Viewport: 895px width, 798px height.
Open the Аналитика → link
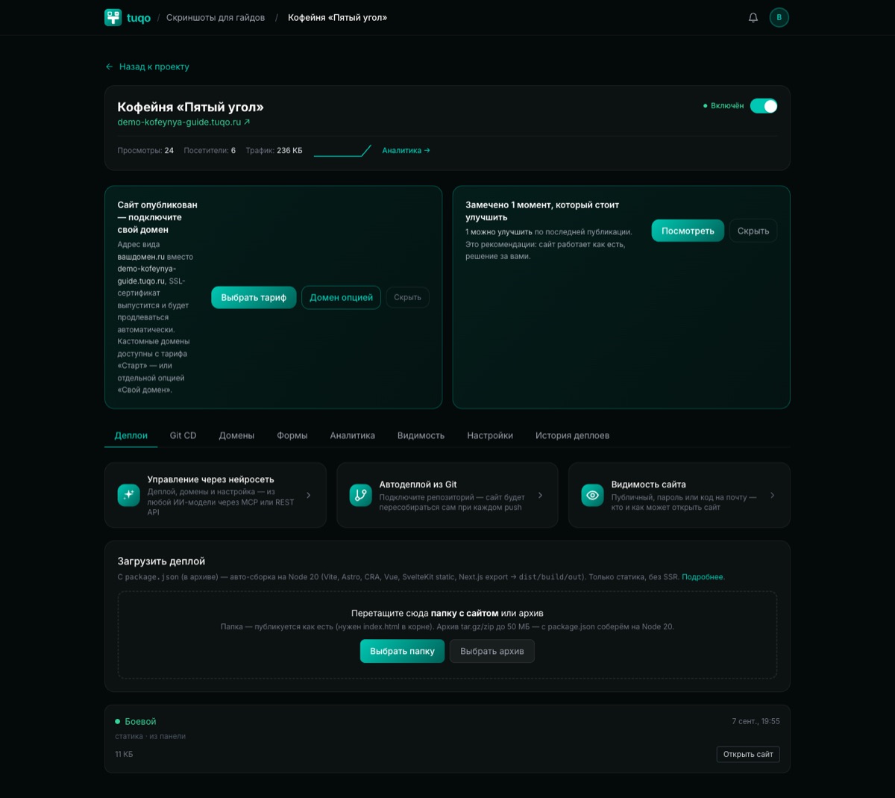pos(406,151)
